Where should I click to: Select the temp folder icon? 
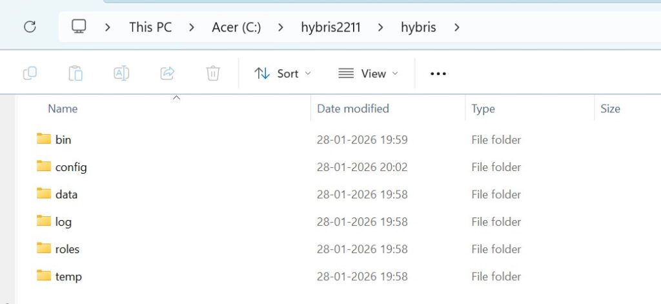tap(43, 276)
